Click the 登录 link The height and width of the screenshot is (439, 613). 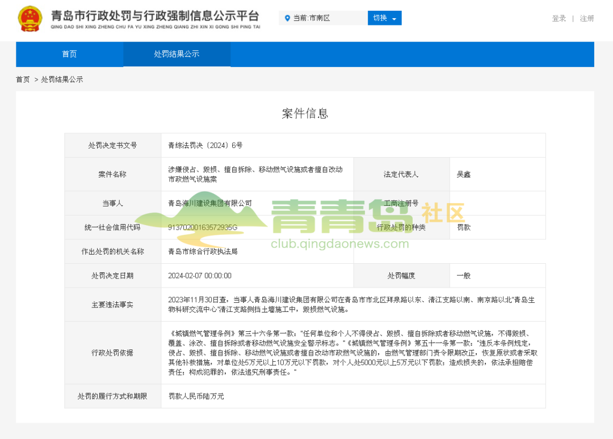click(559, 18)
